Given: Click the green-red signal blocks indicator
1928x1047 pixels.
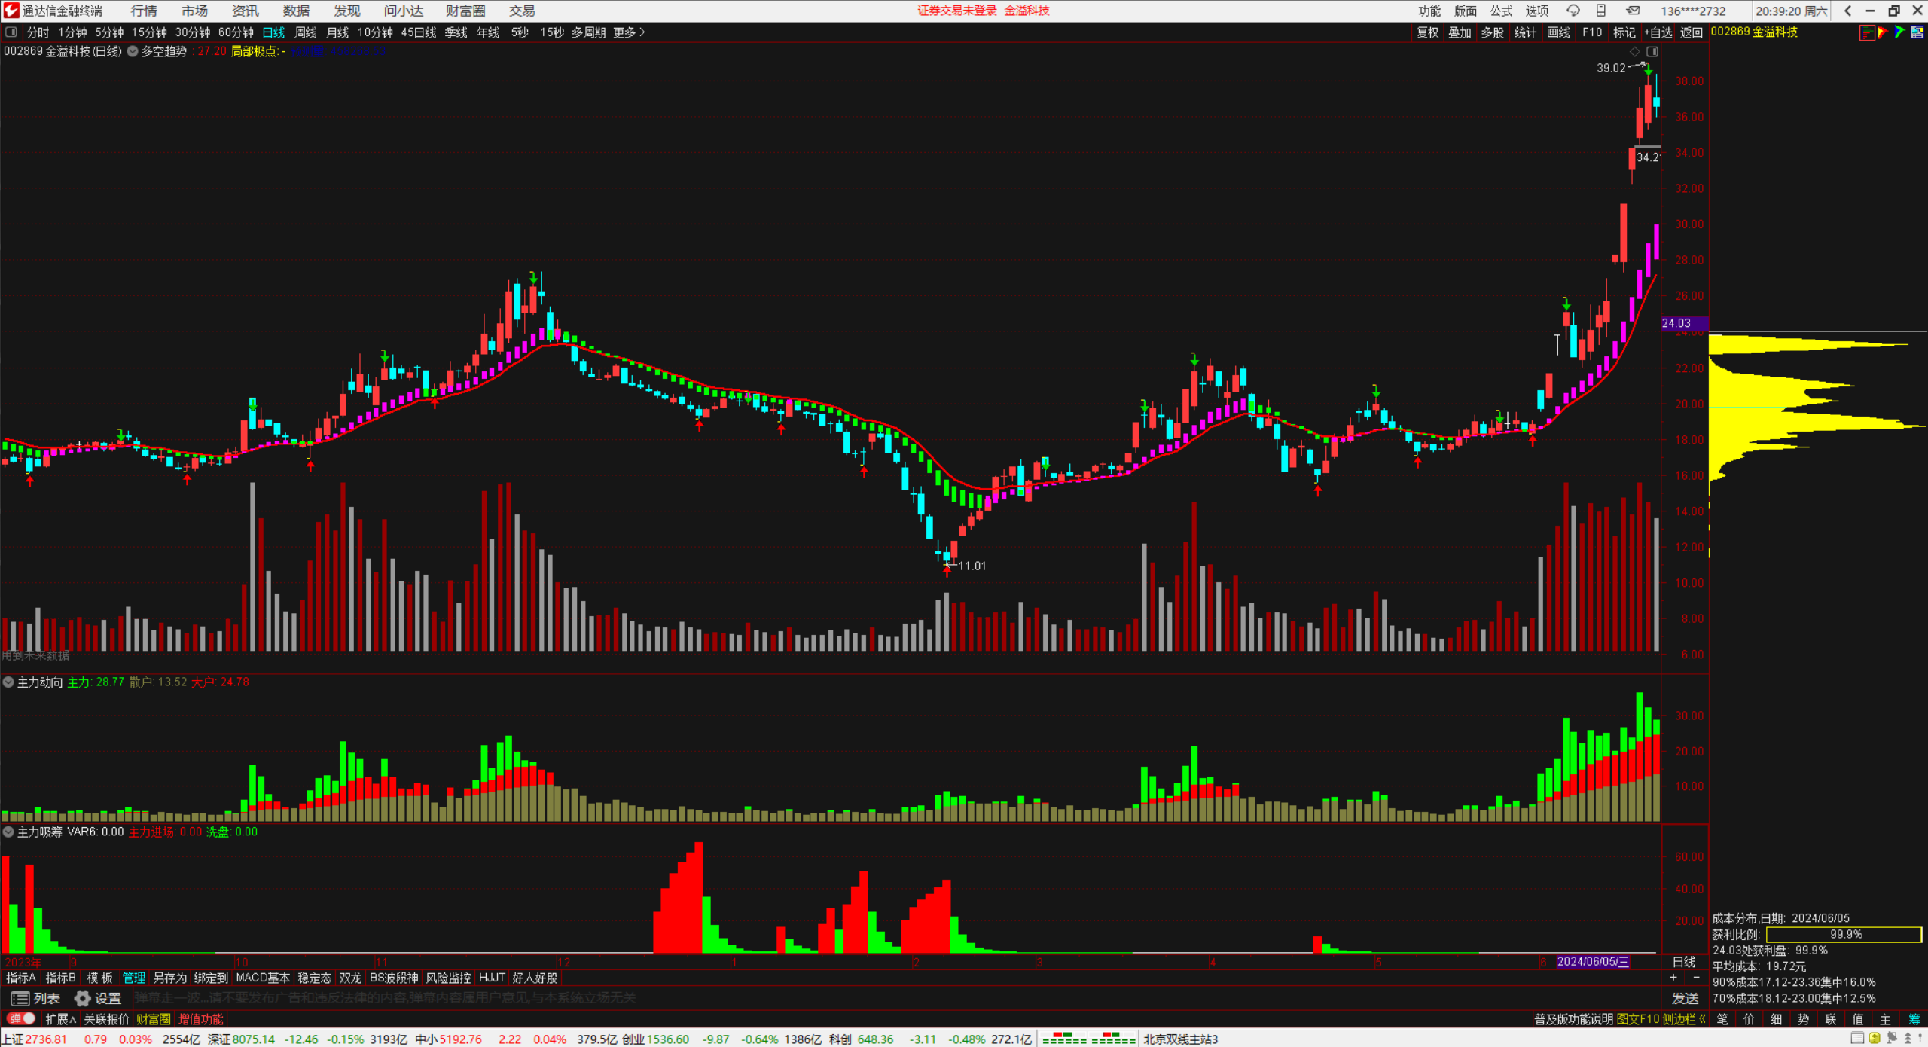Looking at the screenshot, I should tap(1089, 1039).
